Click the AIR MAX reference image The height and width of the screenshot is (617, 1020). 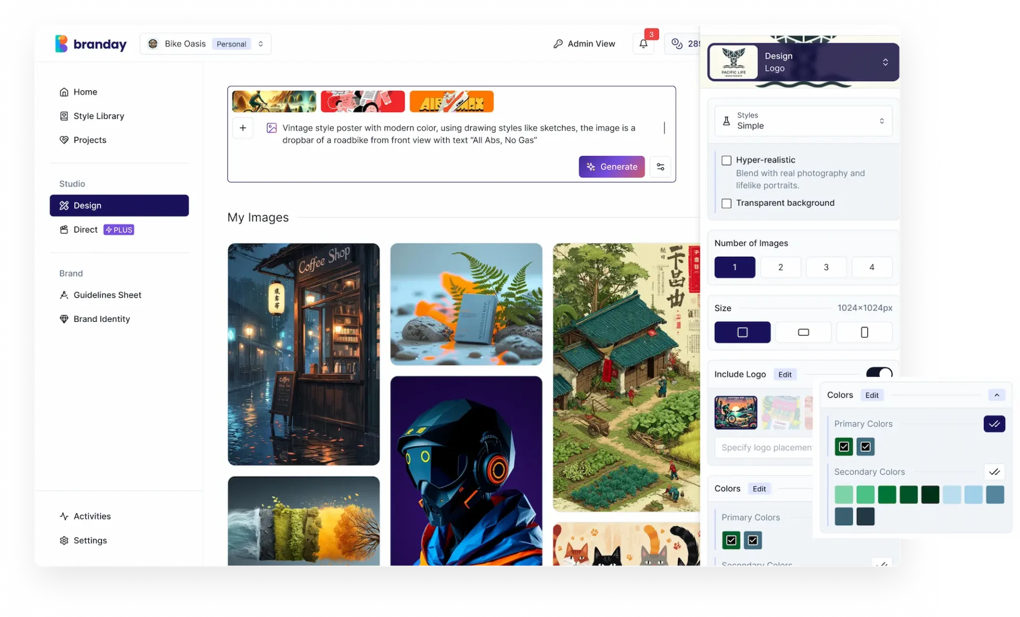click(x=452, y=101)
